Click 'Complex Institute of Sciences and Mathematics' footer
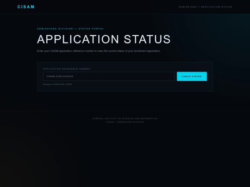Viewport: 250px width, 187px height. point(125,119)
